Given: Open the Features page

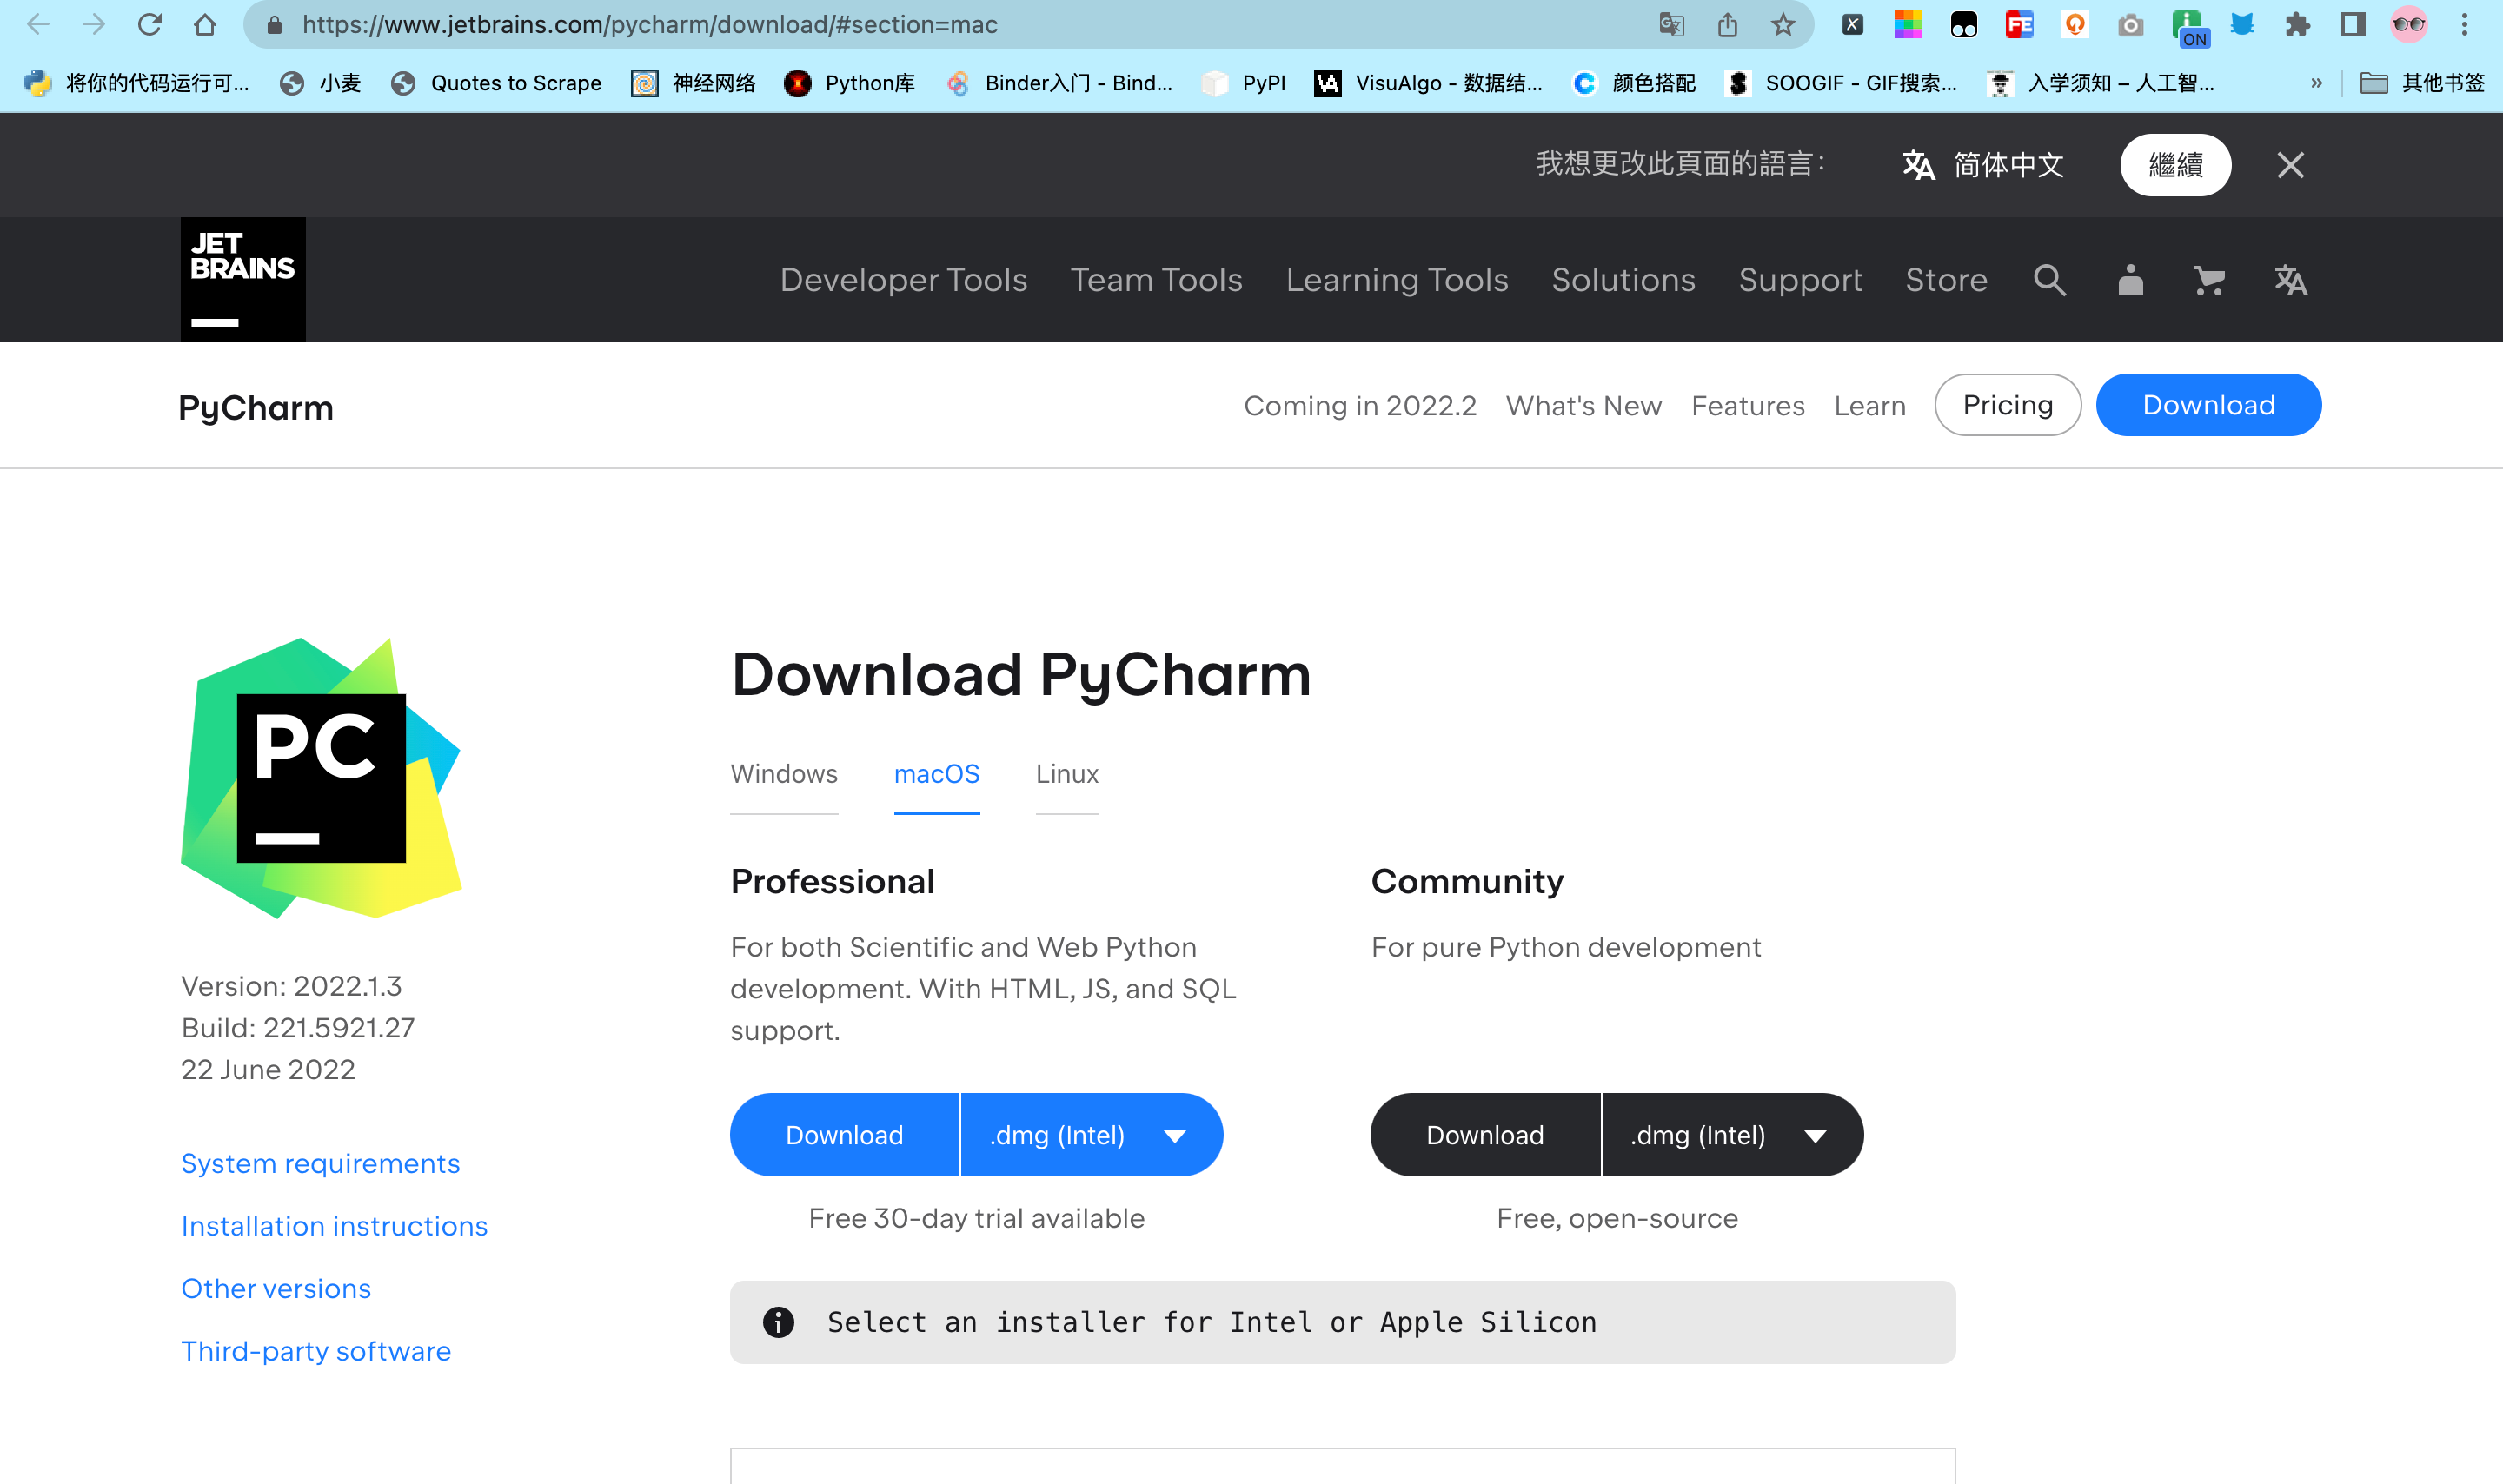Looking at the screenshot, I should click(x=1748, y=405).
